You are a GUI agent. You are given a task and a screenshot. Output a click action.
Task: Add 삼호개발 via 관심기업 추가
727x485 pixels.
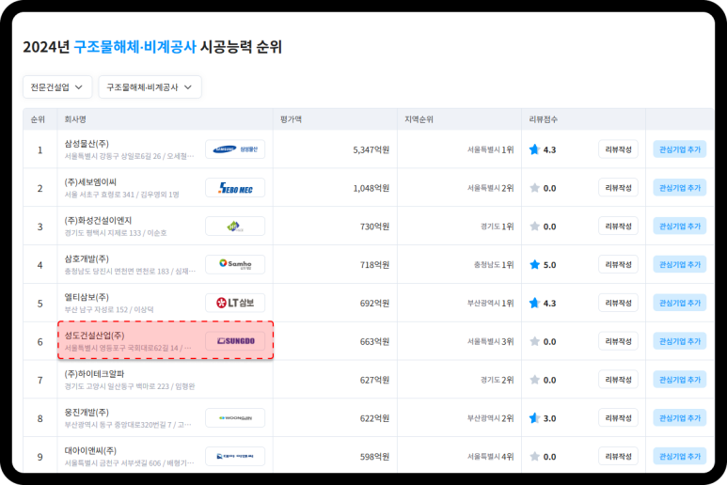tap(680, 264)
